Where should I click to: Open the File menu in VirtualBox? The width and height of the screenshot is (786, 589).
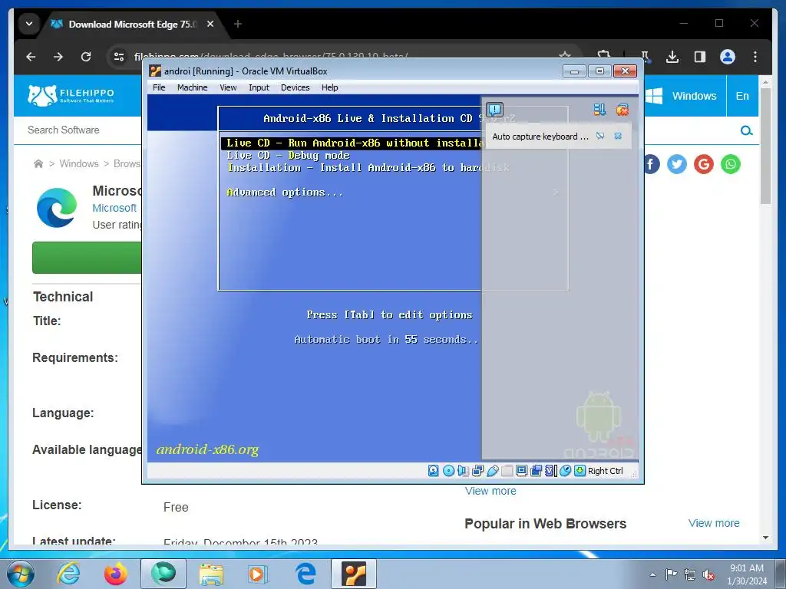[x=159, y=87]
